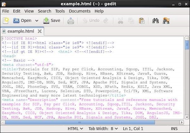Click the horizontal scrollbar left arrow
This screenshot has width=190, height=133.
(x=3, y=122)
